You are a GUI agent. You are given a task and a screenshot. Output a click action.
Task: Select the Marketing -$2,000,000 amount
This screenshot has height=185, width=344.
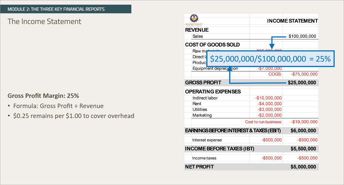pos(270,115)
